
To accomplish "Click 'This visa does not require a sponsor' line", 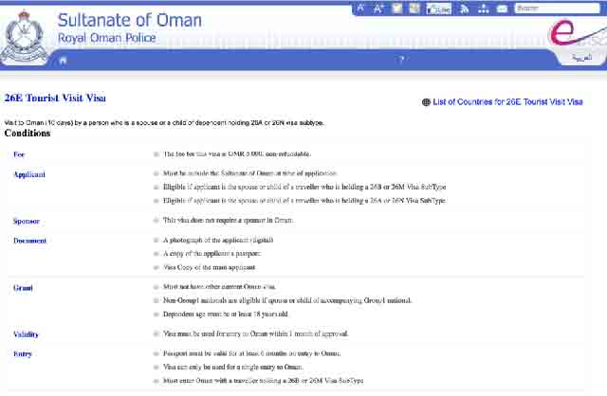I will click(228, 220).
